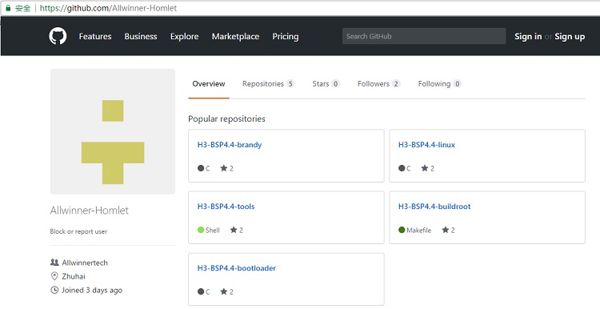Screen dimensions: 600x309
Task: Click the Following count badge 0
Action: pos(457,84)
